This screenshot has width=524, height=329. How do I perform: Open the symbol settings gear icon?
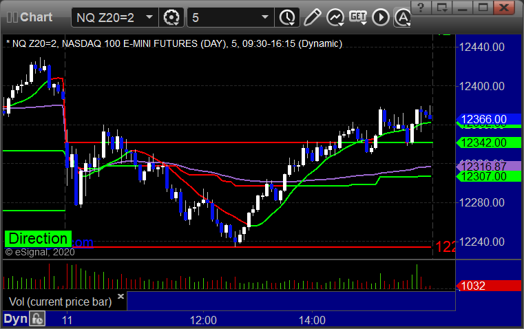click(171, 17)
